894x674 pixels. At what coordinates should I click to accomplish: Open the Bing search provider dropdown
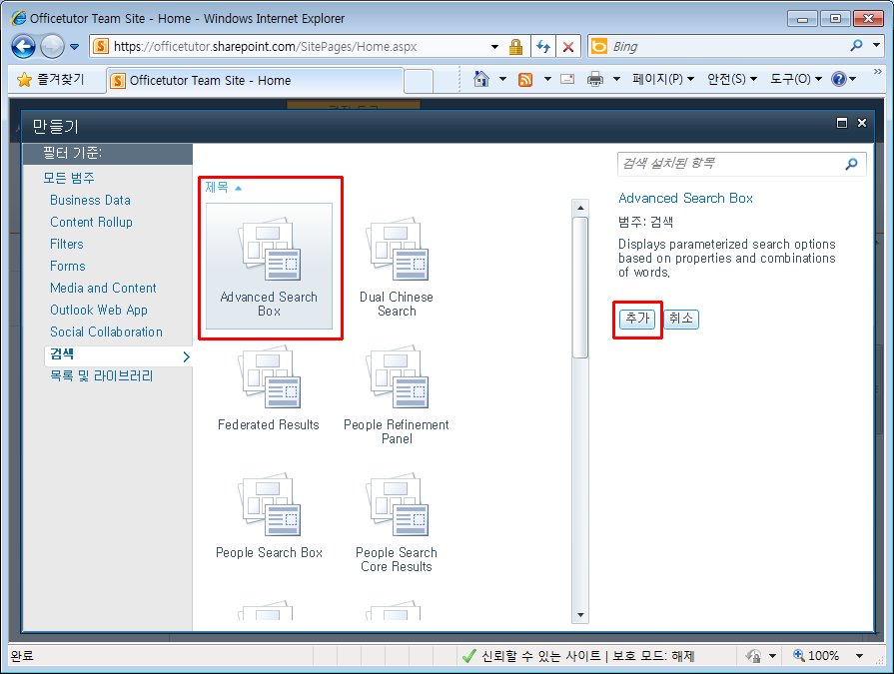[877, 45]
